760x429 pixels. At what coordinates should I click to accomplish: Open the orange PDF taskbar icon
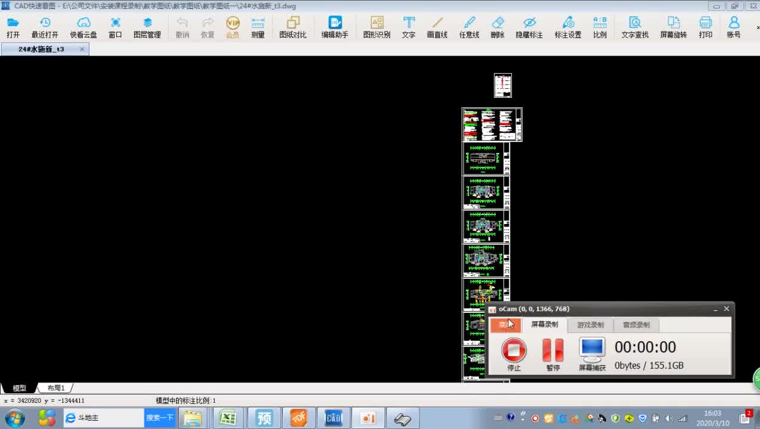coord(298,418)
